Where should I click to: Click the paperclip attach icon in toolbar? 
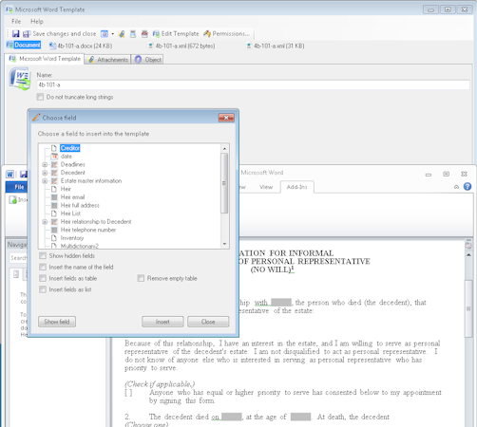tap(122, 34)
